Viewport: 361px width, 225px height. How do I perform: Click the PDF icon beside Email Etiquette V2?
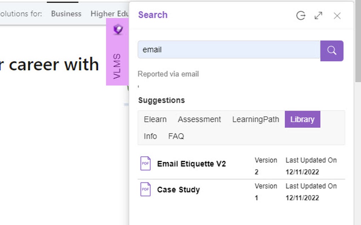point(145,164)
